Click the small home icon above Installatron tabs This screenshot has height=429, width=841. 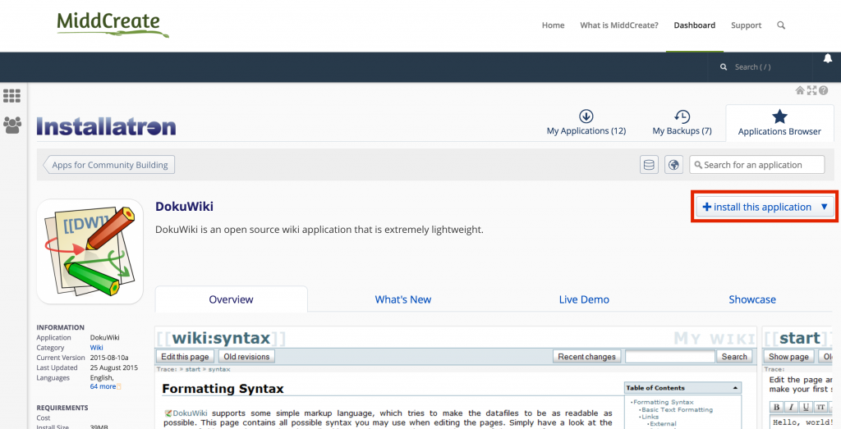pos(800,90)
